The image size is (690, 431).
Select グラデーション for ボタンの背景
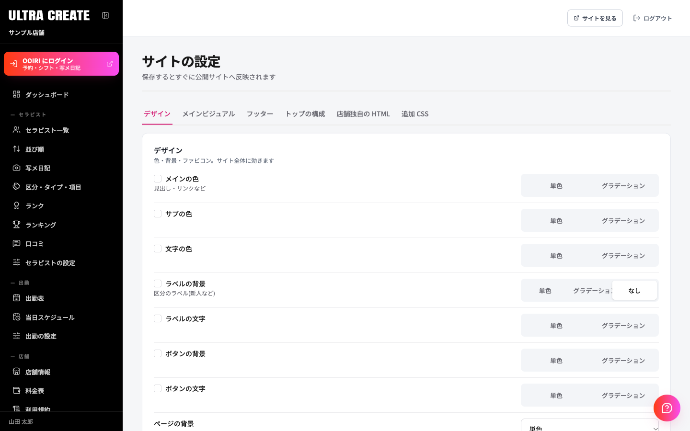[x=623, y=361]
